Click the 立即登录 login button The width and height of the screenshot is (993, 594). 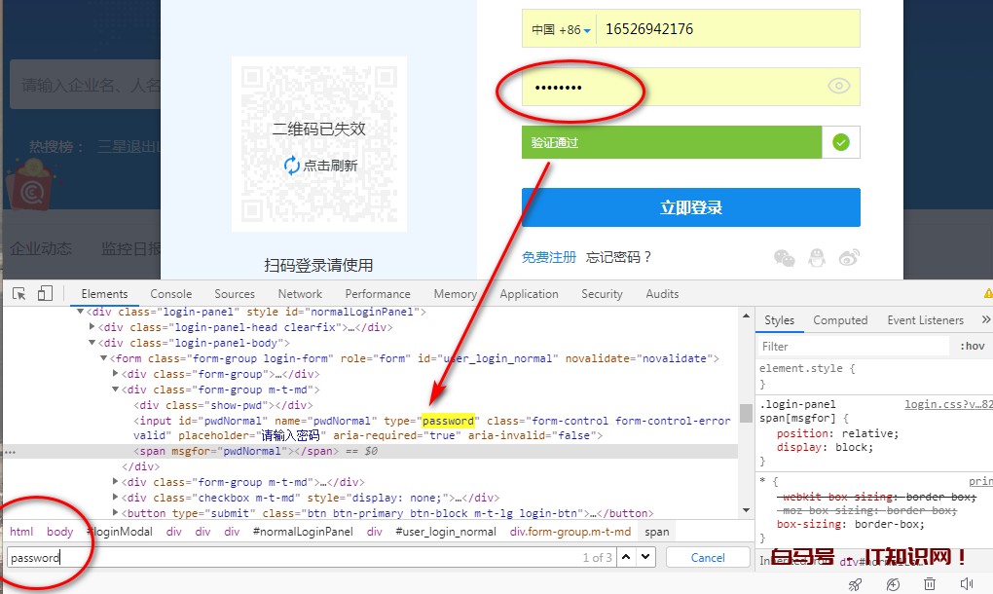pos(690,207)
